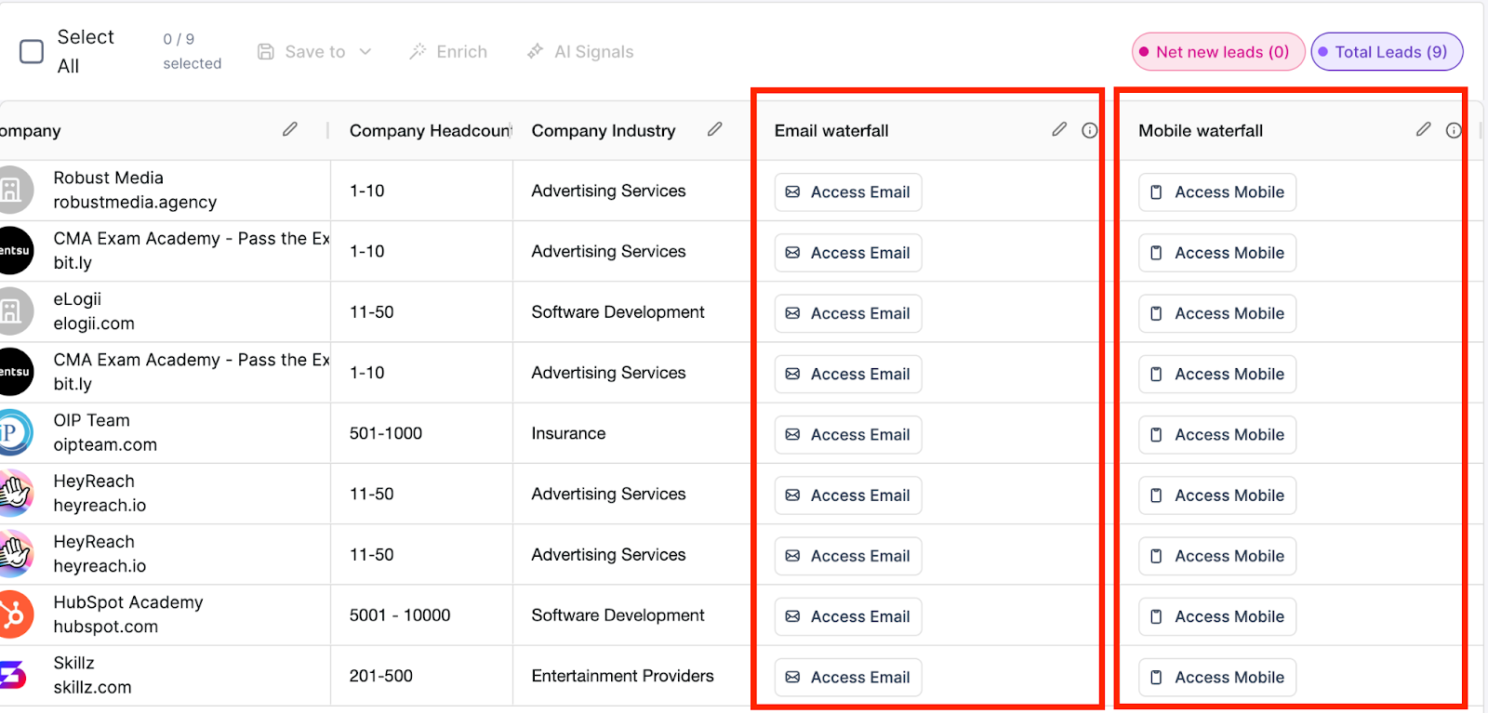This screenshot has height=713, width=1488.
Task: Access Mobile for Skillz
Action: (1217, 678)
